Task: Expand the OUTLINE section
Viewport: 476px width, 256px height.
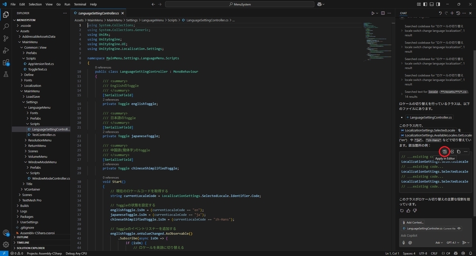Action: 23,237
